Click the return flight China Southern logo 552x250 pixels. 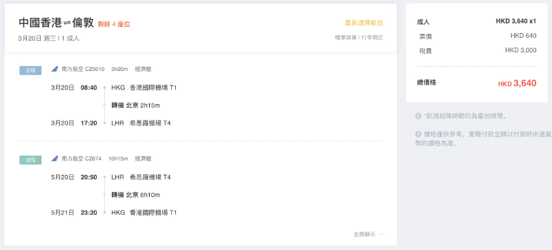55,159
